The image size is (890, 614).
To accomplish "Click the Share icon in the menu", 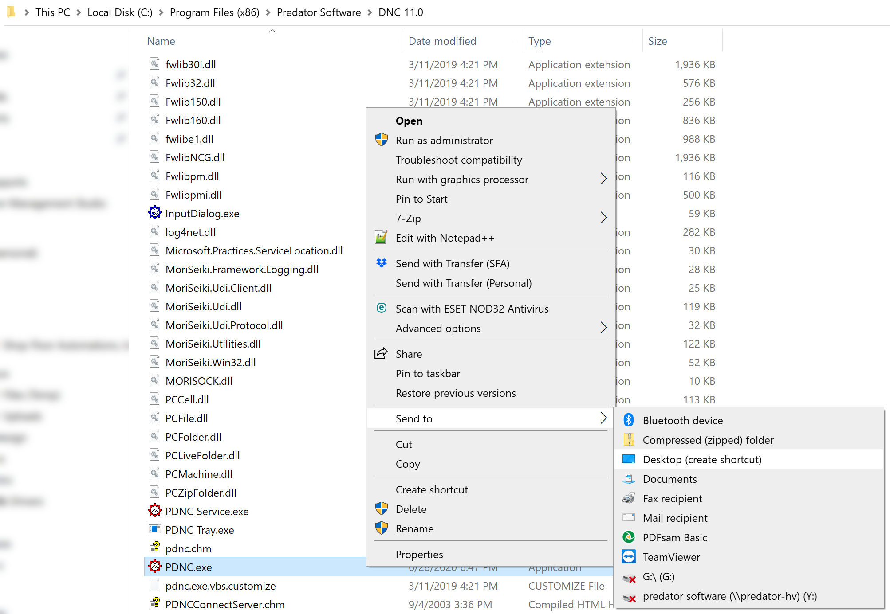I will [x=381, y=353].
